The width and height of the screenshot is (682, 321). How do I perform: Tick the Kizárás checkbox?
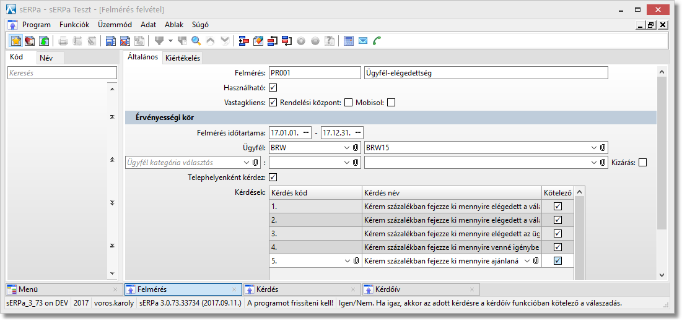pyautogui.click(x=642, y=163)
